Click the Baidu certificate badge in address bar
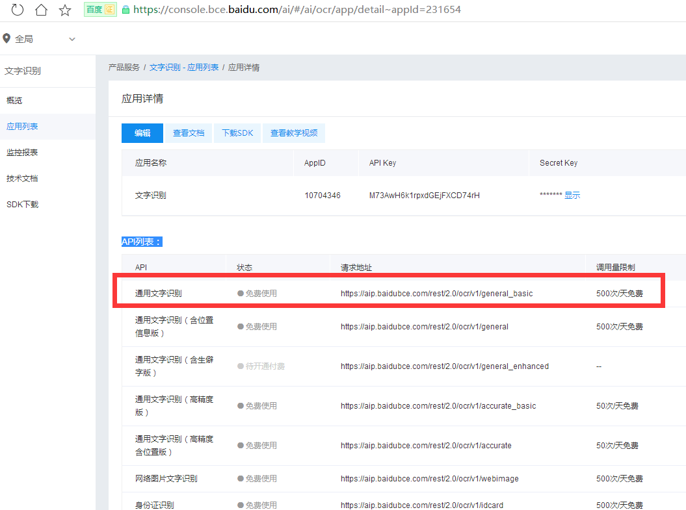Screen dimensions: 686x510 (99, 10)
